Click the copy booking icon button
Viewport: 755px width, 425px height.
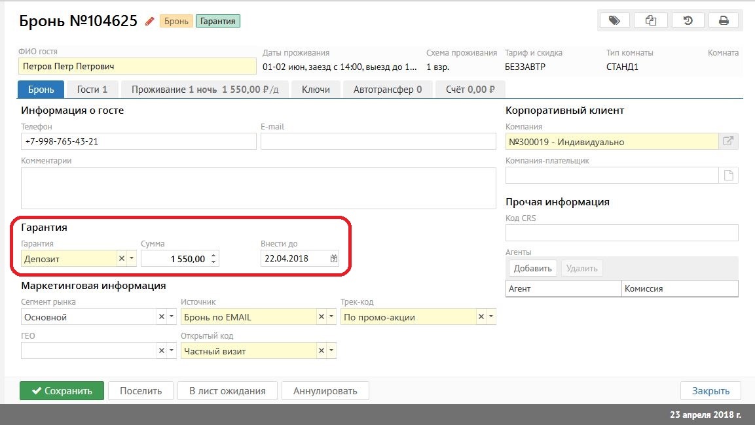651,21
